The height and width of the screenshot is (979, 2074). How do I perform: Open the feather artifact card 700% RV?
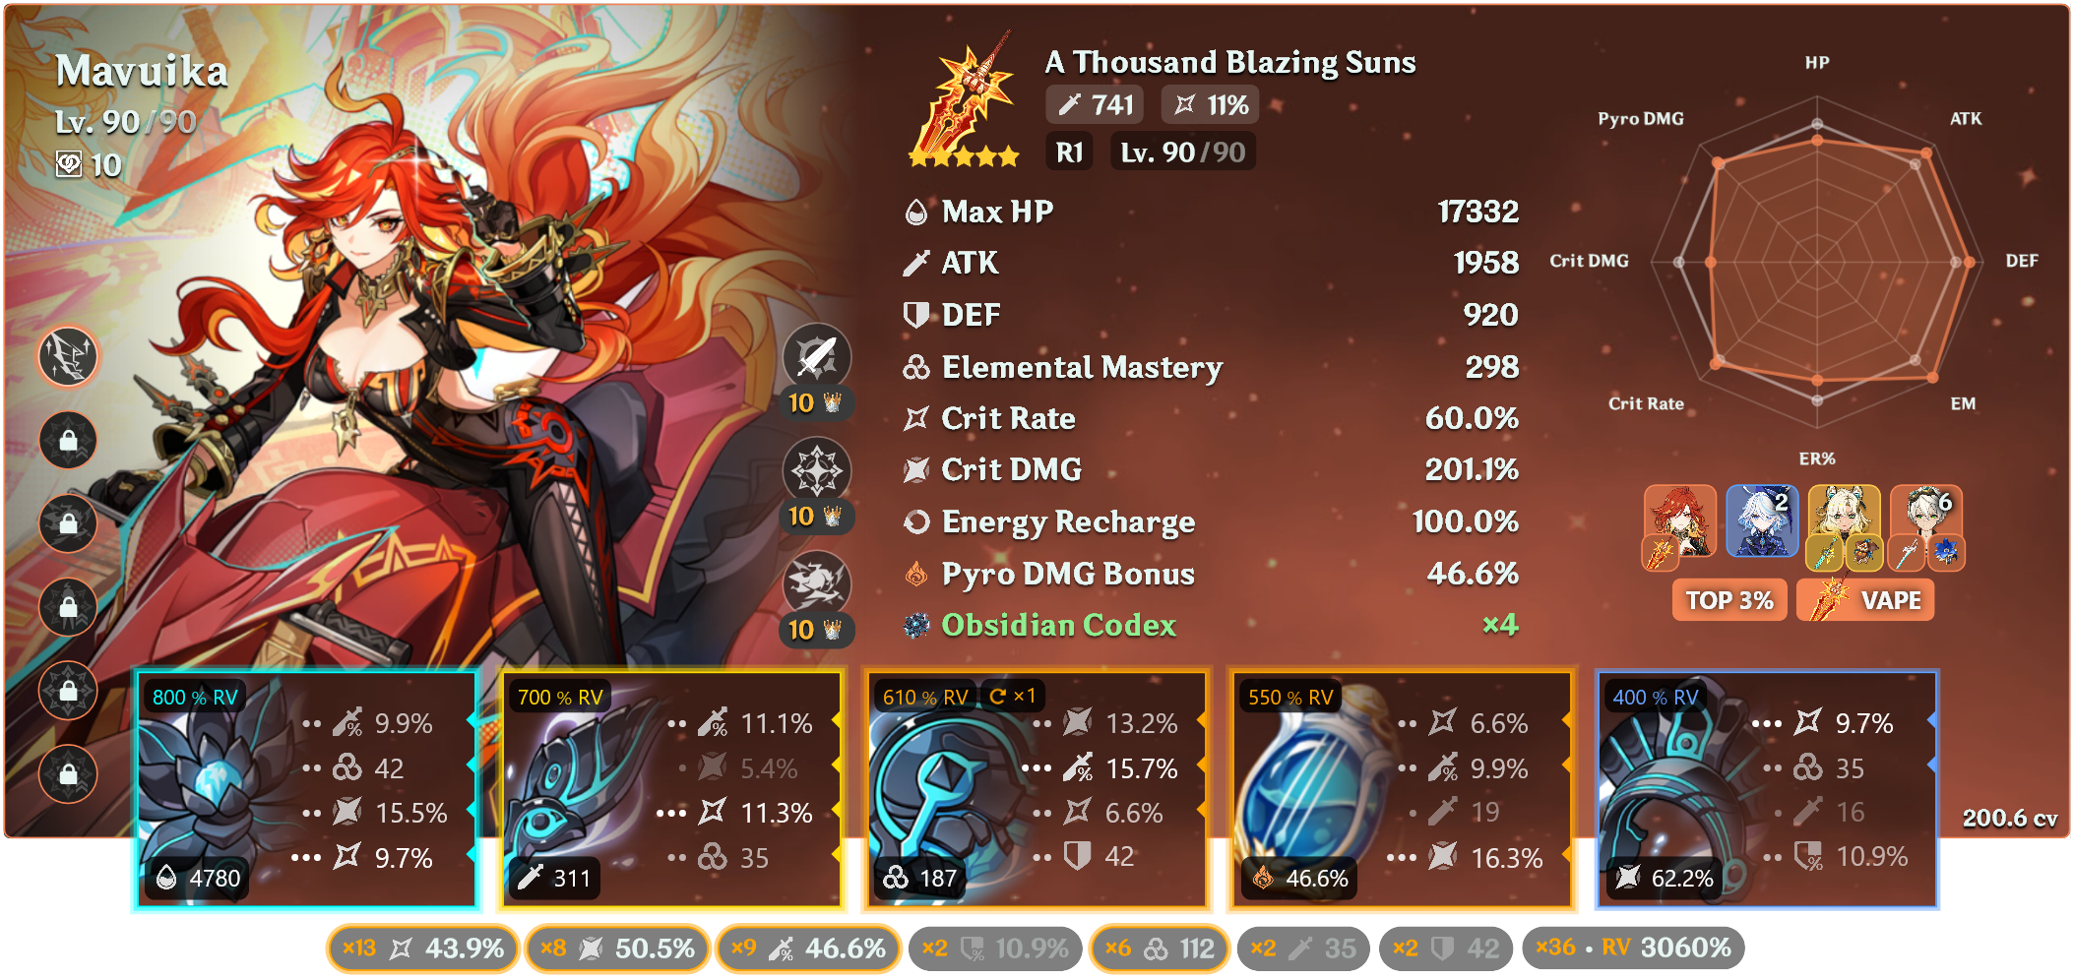point(672,789)
